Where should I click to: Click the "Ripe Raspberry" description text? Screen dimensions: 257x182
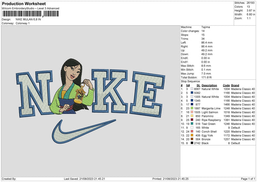(211, 120)
